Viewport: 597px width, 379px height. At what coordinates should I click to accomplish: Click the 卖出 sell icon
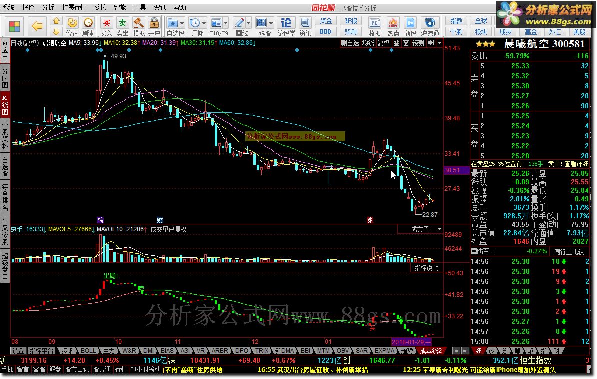[122, 26]
